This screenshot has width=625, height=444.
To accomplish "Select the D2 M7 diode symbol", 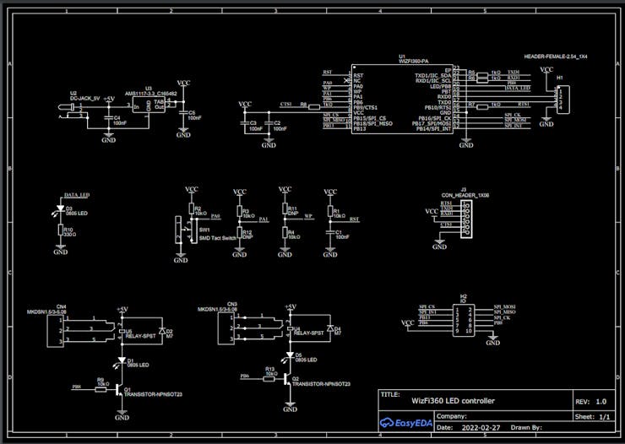I will [162, 331].
